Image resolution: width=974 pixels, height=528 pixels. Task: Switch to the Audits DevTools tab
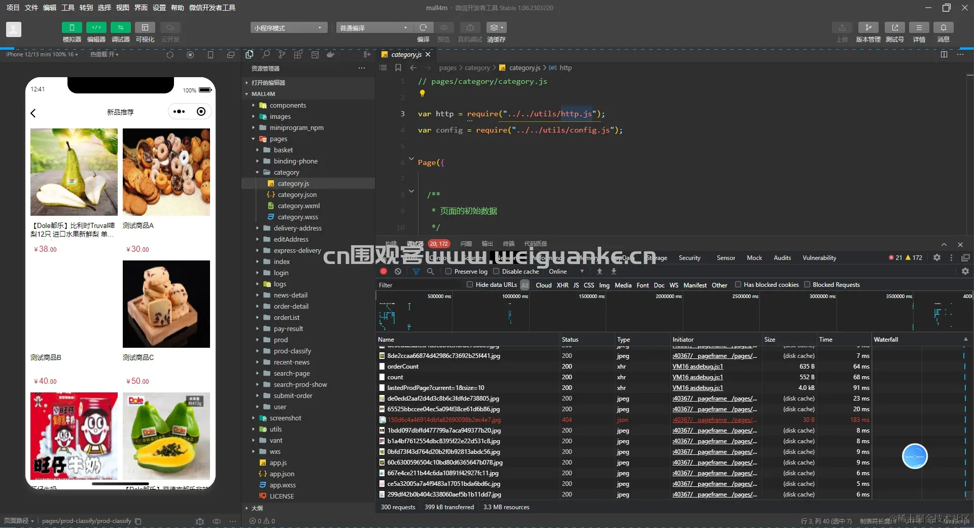click(782, 258)
